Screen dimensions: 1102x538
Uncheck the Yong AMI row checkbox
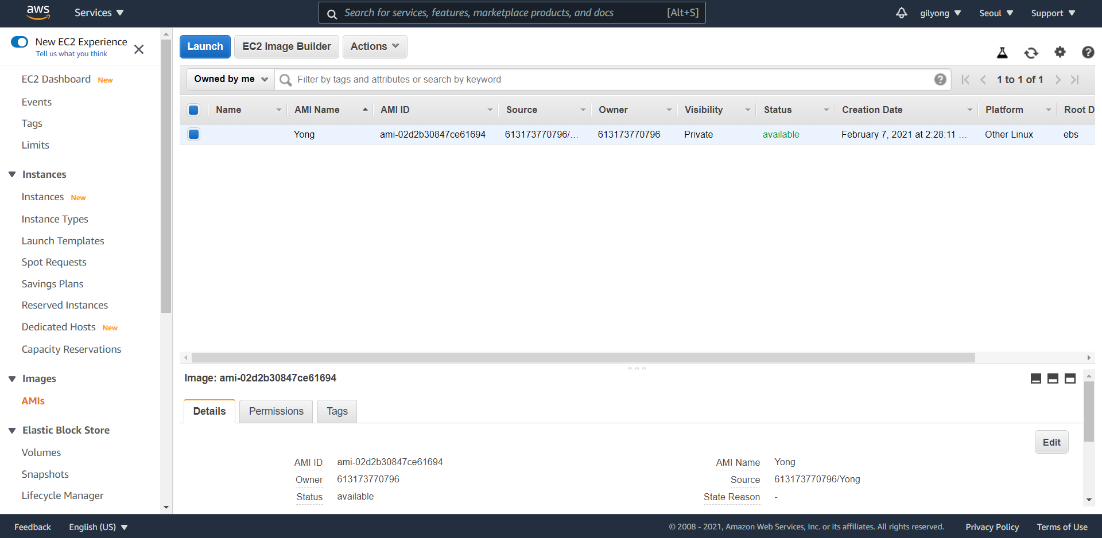point(193,134)
